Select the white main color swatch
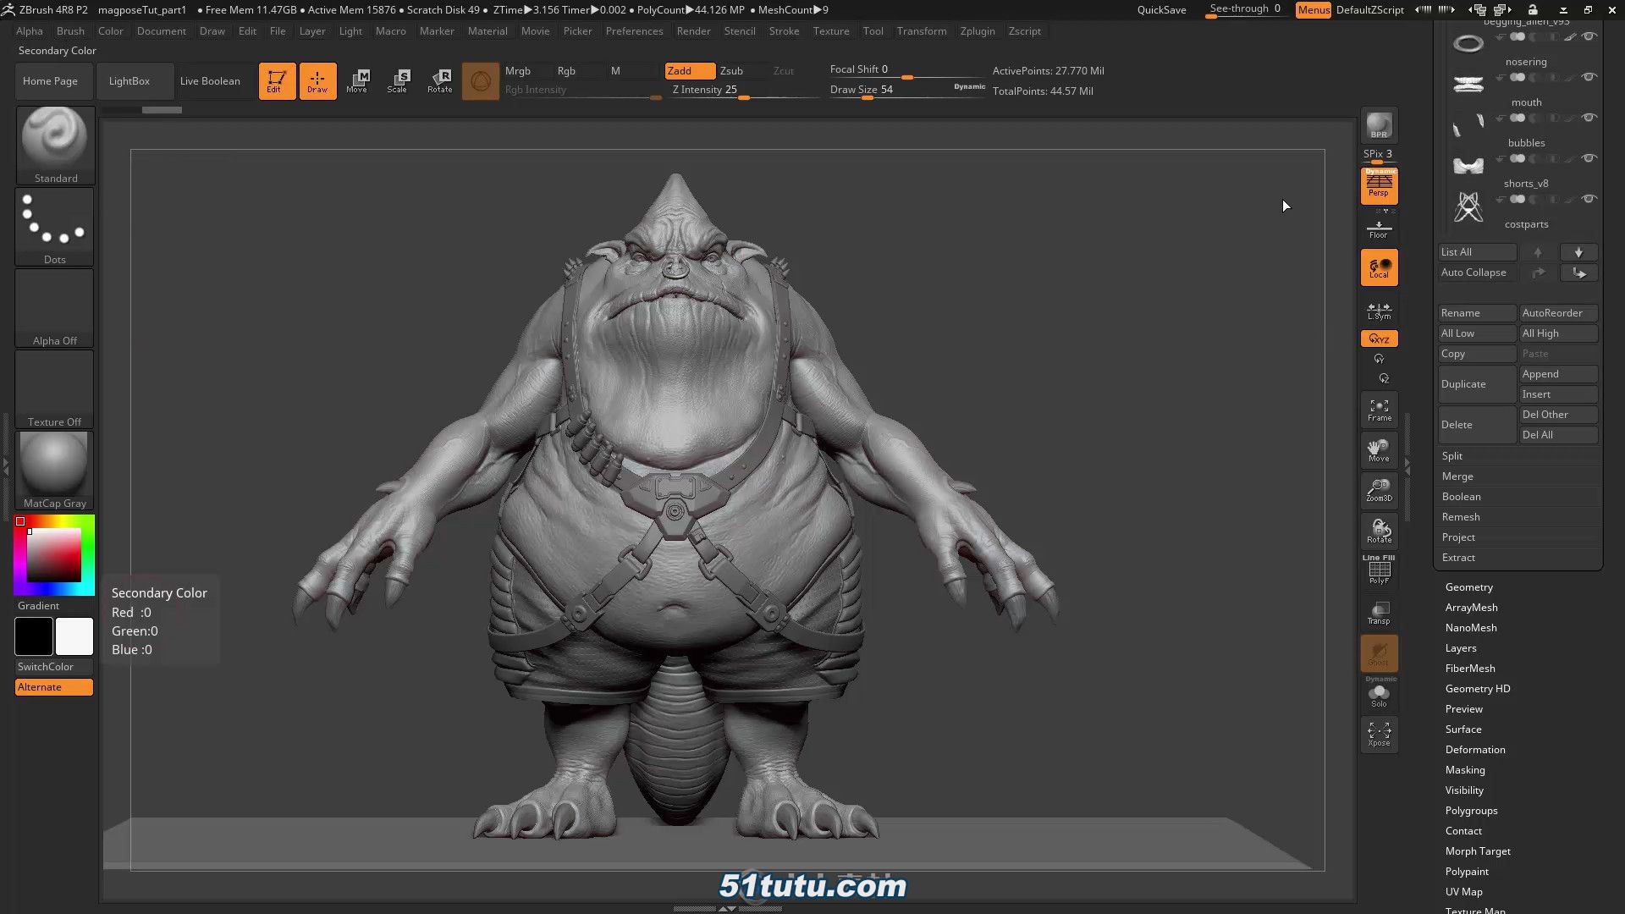Image resolution: width=1625 pixels, height=914 pixels. tap(74, 636)
